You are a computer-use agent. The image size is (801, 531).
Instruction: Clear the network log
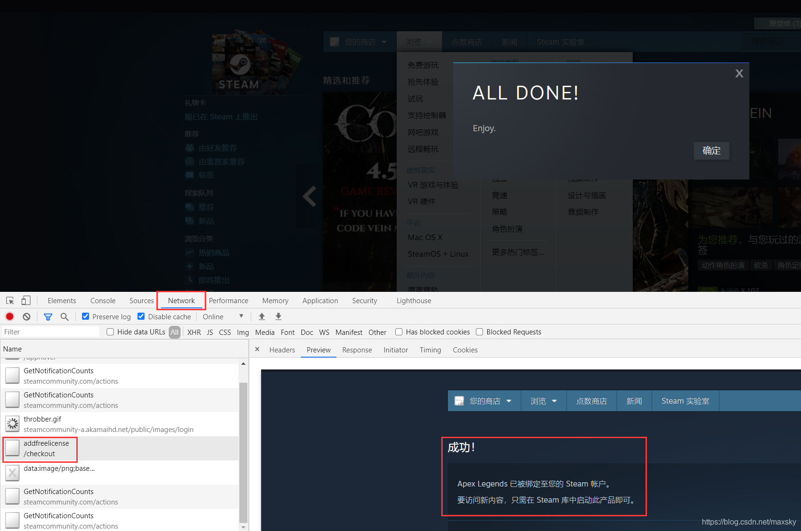click(27, 316)
